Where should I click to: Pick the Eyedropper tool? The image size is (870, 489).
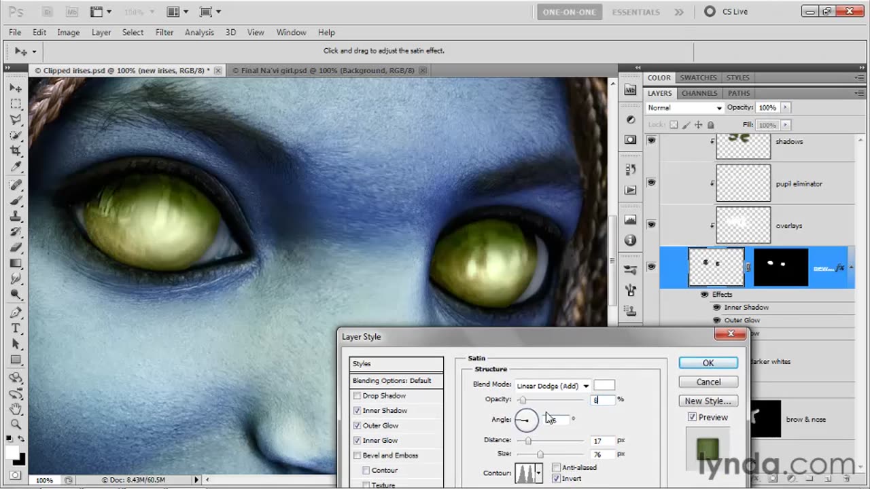pos(16,167)
